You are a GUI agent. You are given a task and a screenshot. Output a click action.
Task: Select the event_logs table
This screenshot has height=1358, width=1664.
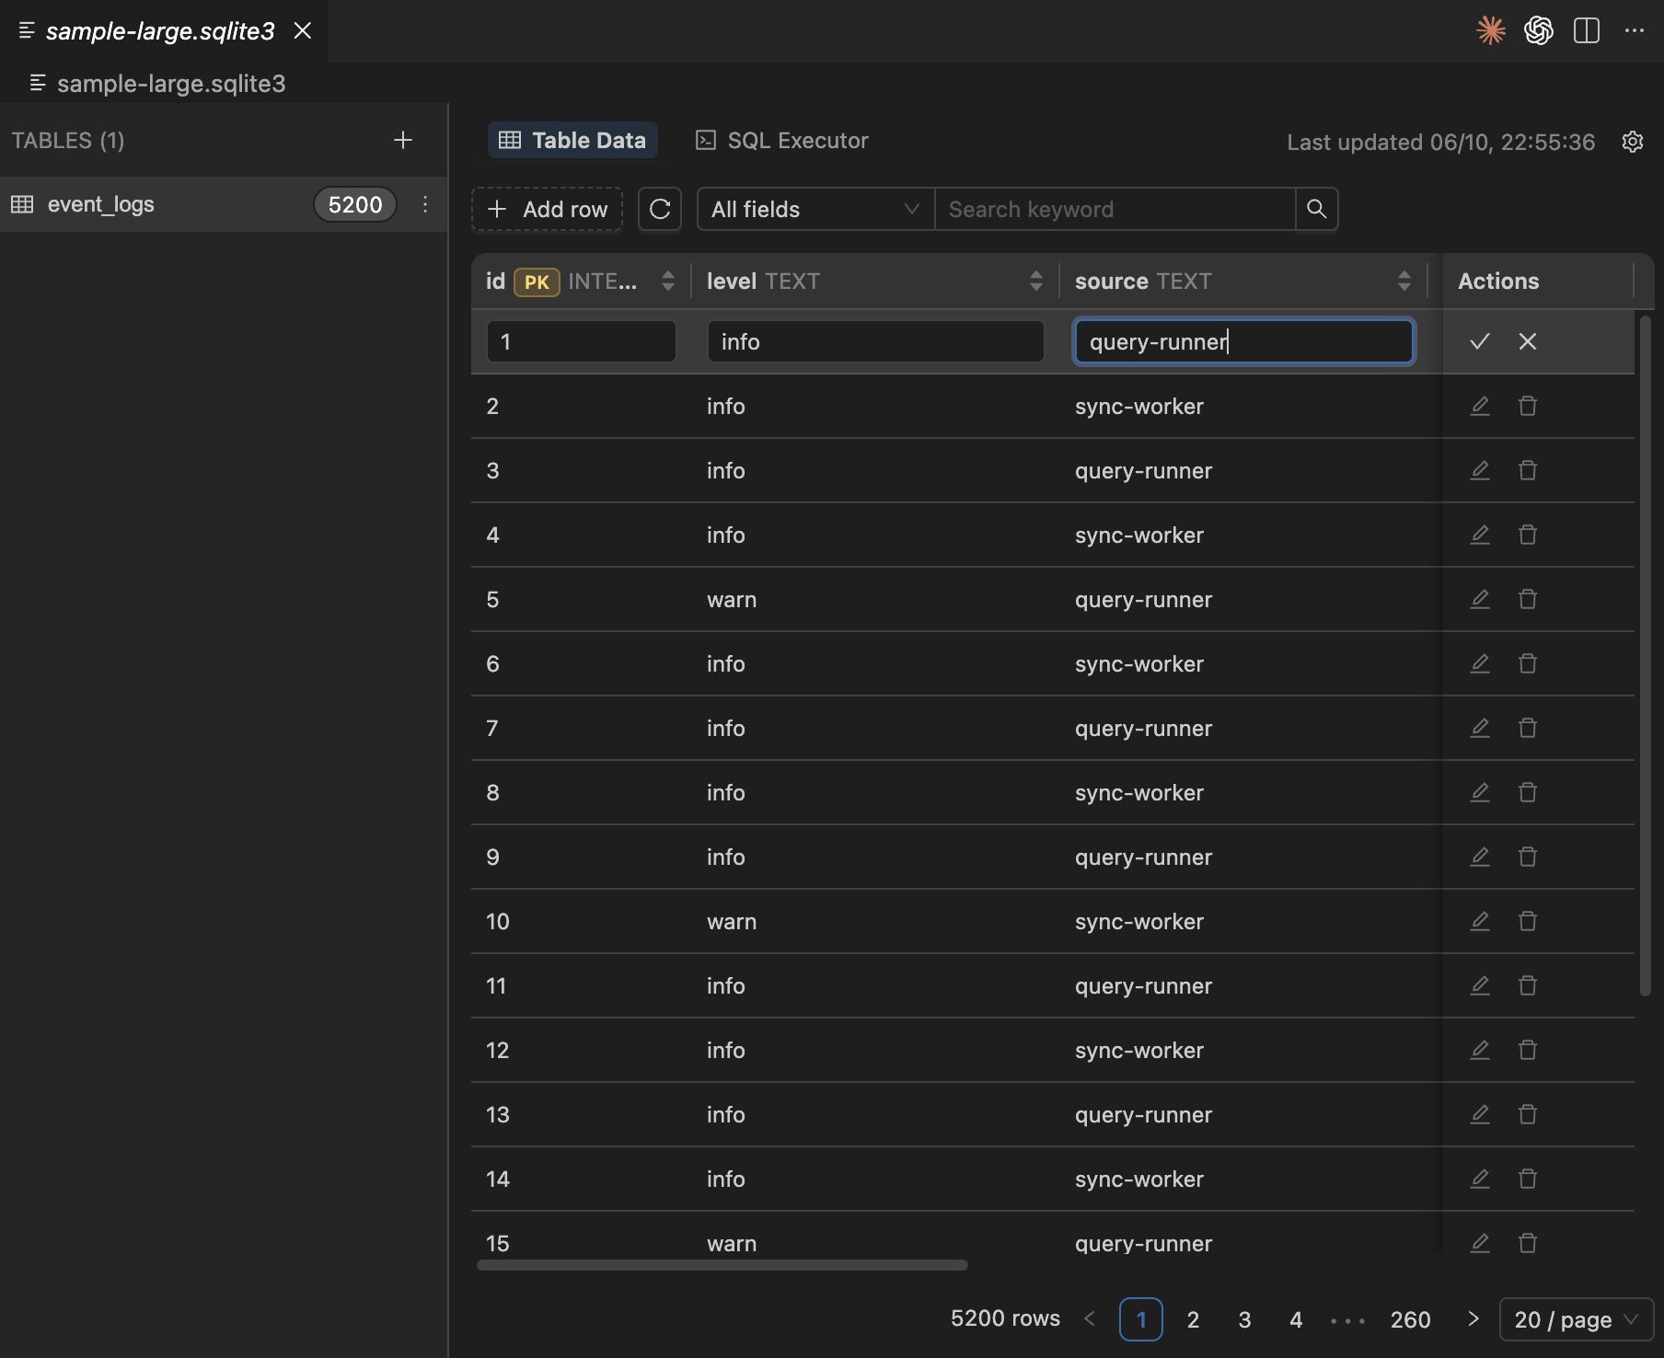pos(224,204)
